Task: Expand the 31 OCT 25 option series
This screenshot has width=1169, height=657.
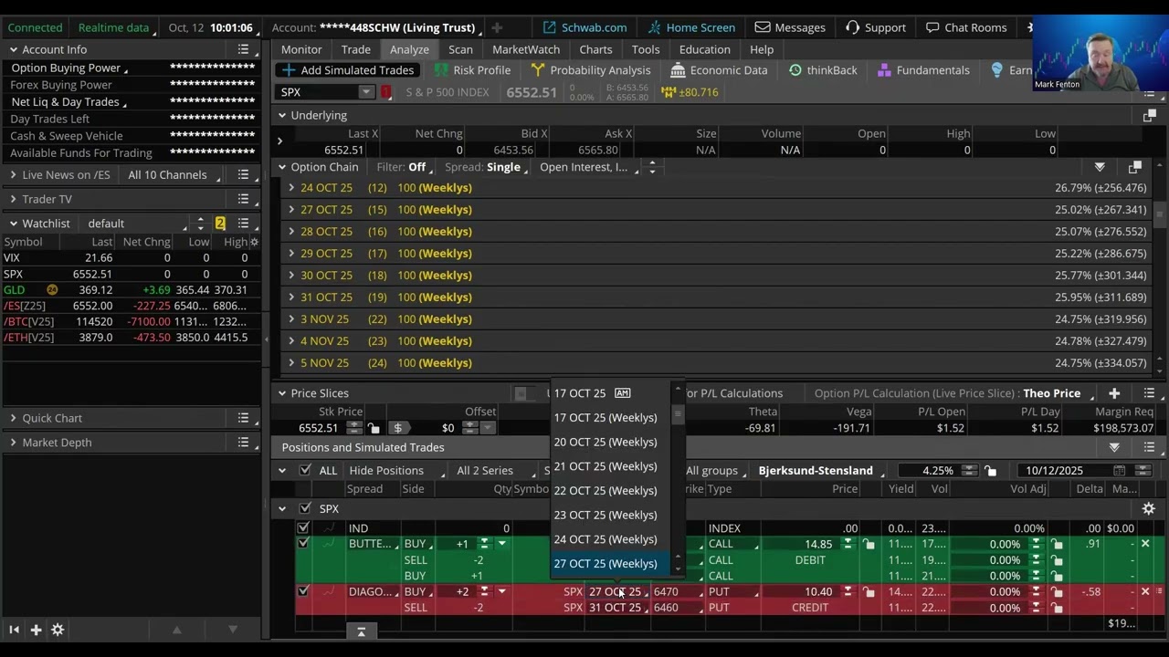Action: [x=291, y=297]
